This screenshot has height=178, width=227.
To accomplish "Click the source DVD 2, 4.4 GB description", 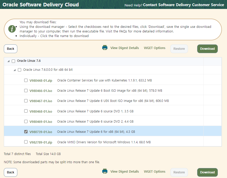I will click(x=95, y=122).
